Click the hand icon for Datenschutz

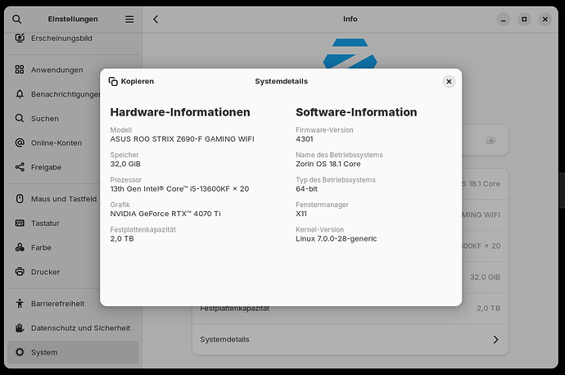(20, 328)
